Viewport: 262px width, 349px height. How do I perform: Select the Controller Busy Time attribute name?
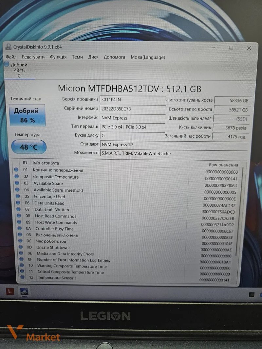(54, 229)
